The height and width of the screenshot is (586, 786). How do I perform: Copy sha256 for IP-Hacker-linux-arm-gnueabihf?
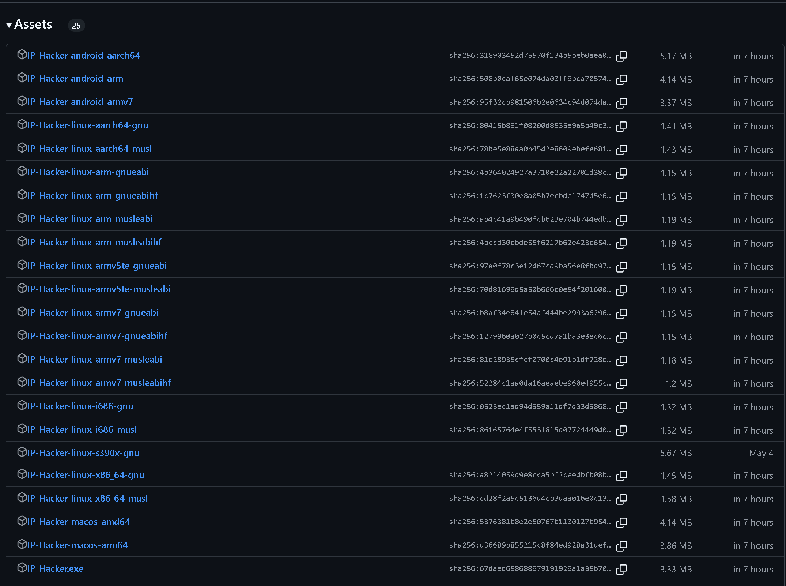(621, 196)
